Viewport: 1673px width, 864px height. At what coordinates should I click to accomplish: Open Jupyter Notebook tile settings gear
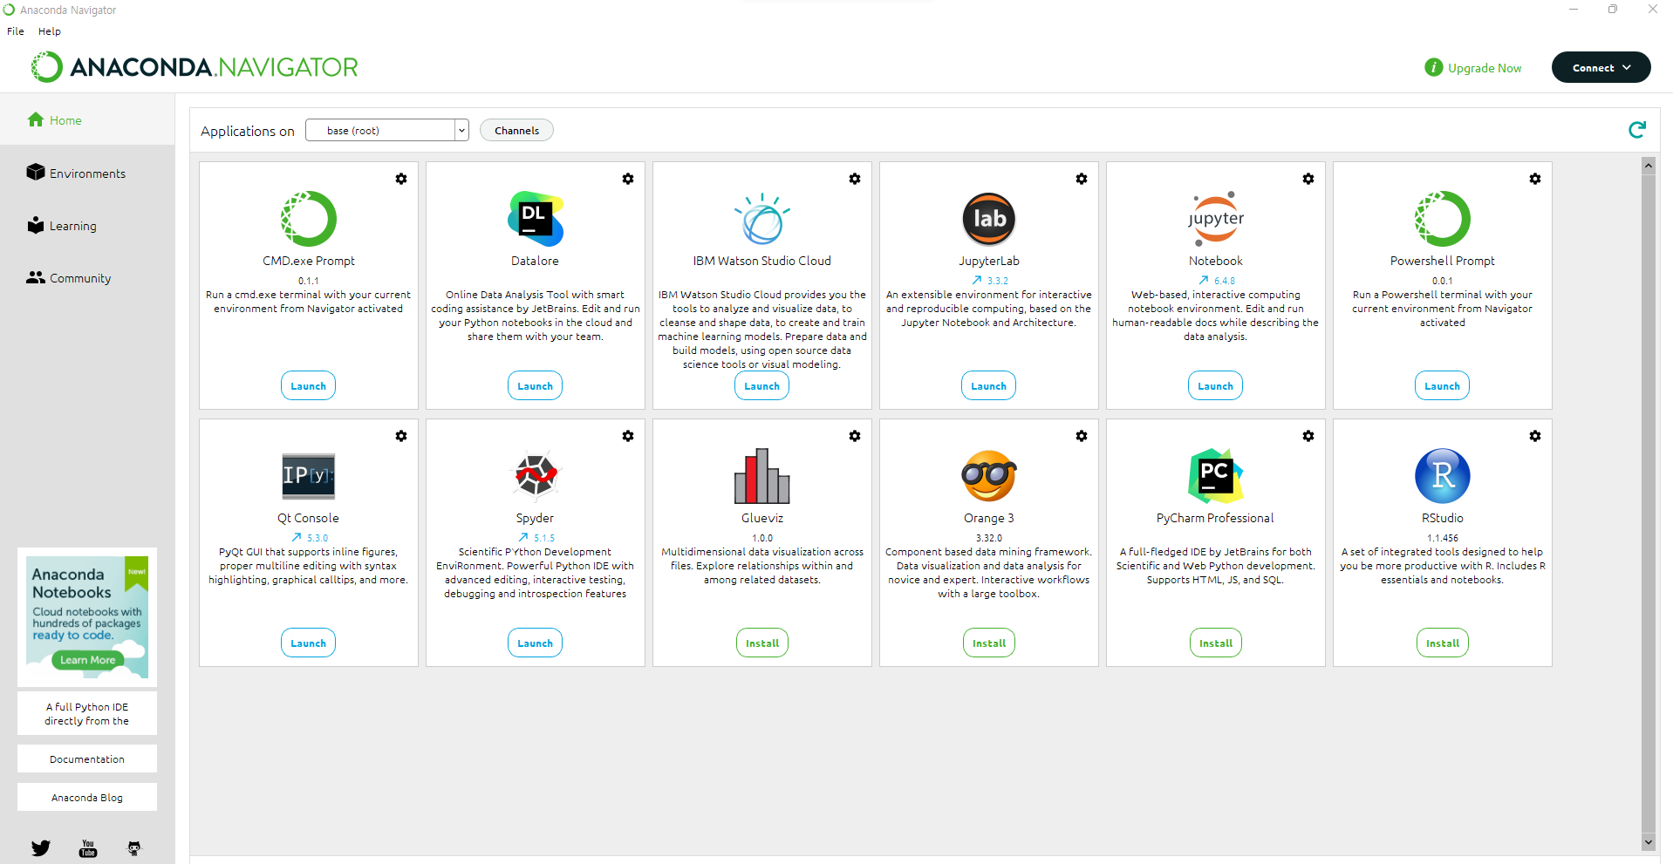pyautogui.click(x=1308, y=179)
